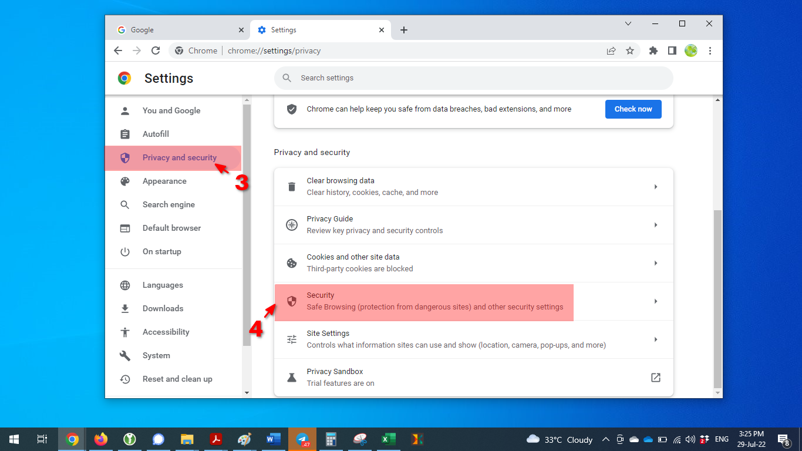Open a new tab with the plus button
Screen dimensions: 802x451
[x=404, y=30]
